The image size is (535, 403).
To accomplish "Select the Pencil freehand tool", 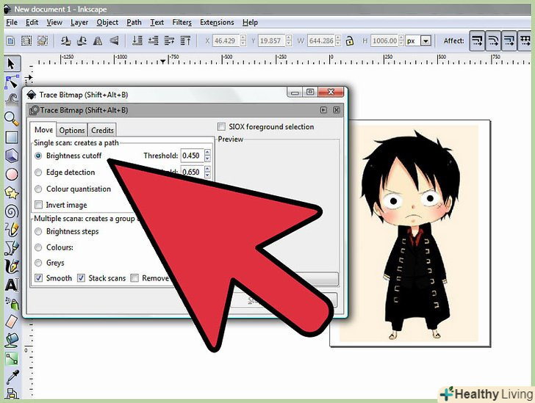I will coord(12,230).
